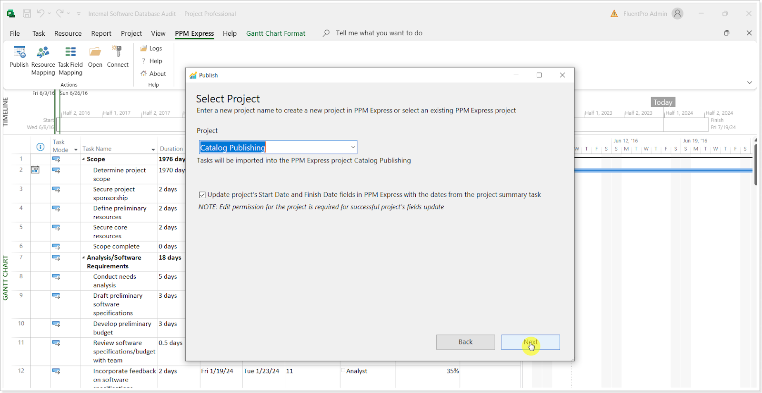762x393 pixels.
Task: Click the Project app logo icon
Action: click(x=11, y=14)
